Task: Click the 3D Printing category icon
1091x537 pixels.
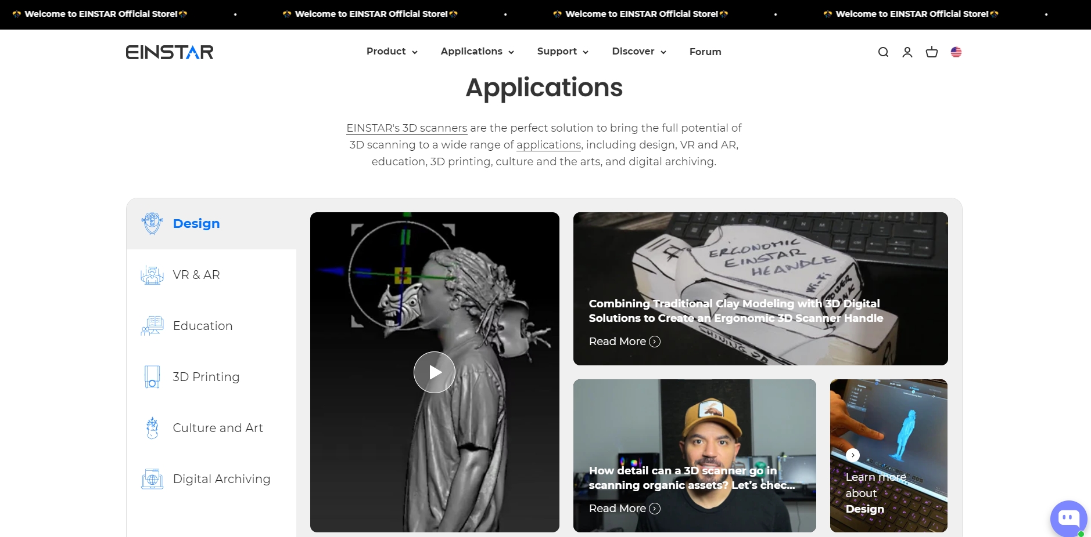Action: coord(152,377)
